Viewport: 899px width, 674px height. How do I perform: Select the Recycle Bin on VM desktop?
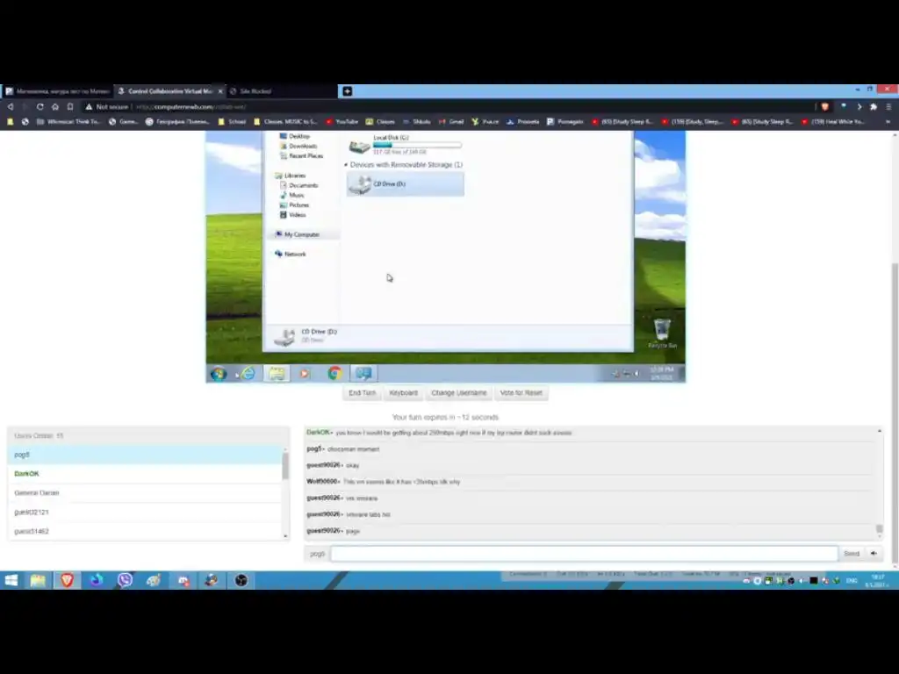coord(662,333)
